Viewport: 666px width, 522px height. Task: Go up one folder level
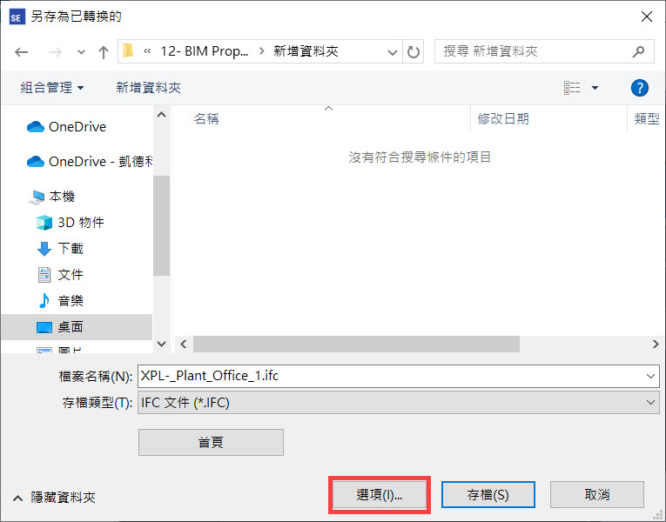tap(104, 52)
